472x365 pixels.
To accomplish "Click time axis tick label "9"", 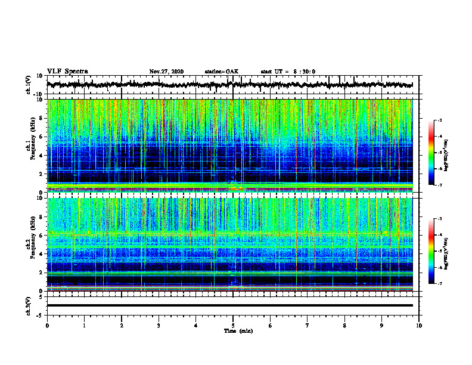I will (x=381, y=326).
